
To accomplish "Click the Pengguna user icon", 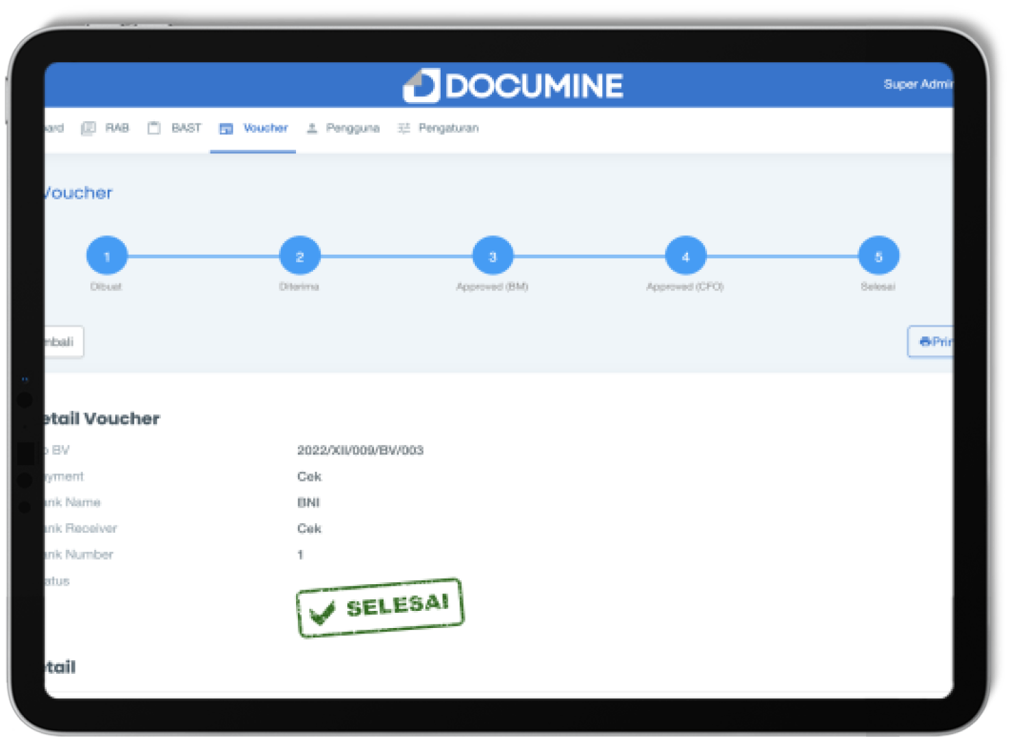I will point(312,128).
